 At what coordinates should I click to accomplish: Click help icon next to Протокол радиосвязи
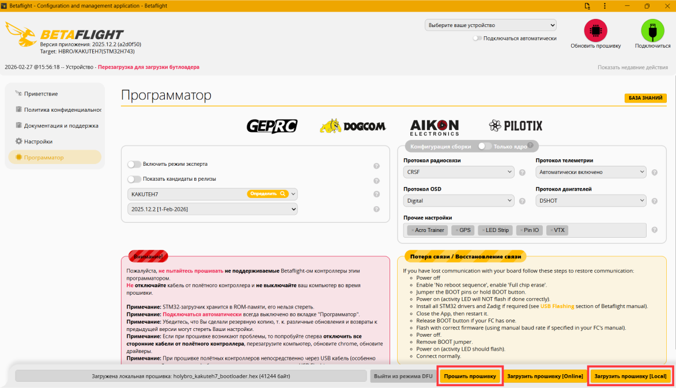pyautogui.click(x=522, y=172)
